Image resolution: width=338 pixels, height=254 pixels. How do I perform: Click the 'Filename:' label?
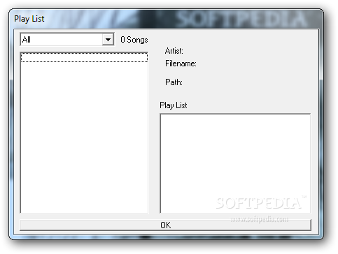pos(181,63)
